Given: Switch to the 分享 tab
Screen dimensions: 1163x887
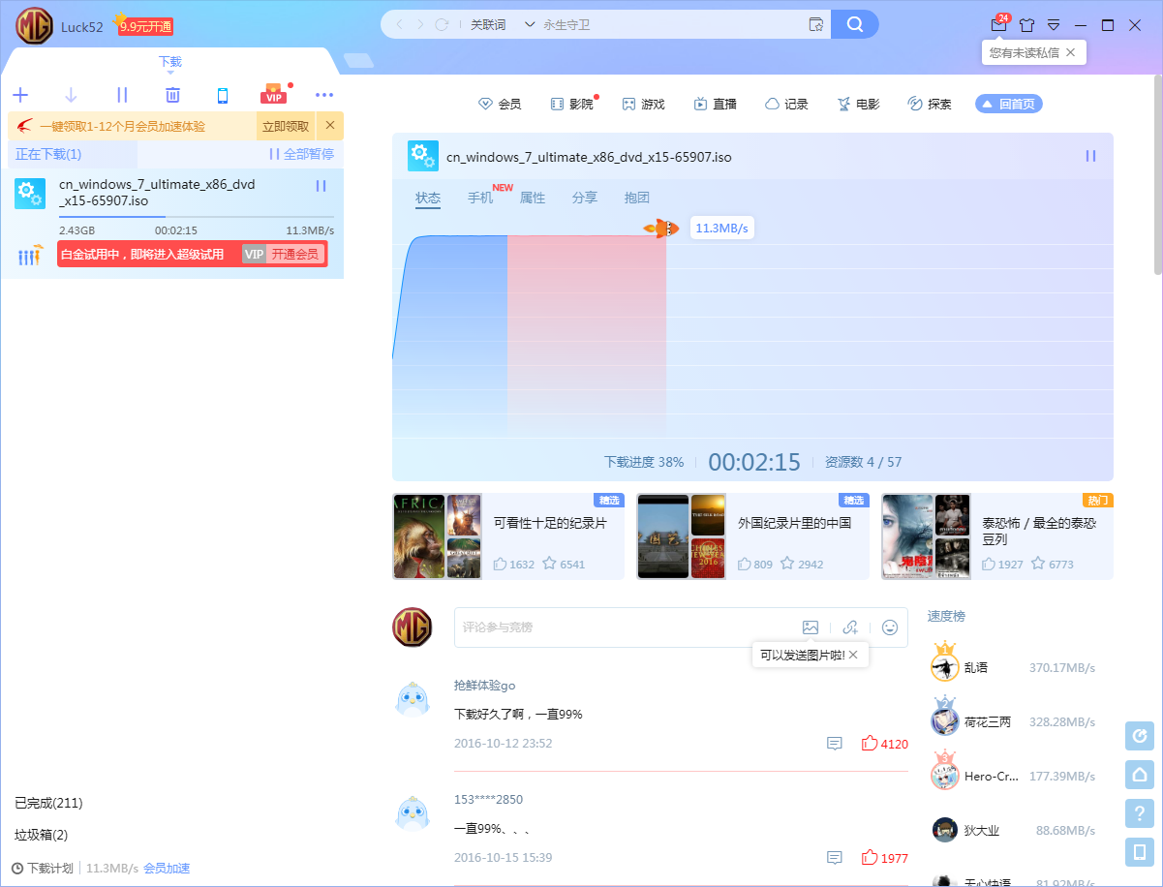Looking at the screenshot, I should coord(585,198).
